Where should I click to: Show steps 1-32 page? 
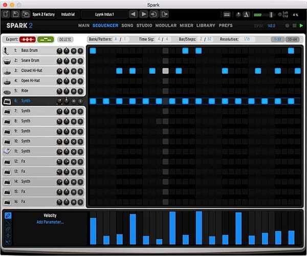[x=278, y=39]
